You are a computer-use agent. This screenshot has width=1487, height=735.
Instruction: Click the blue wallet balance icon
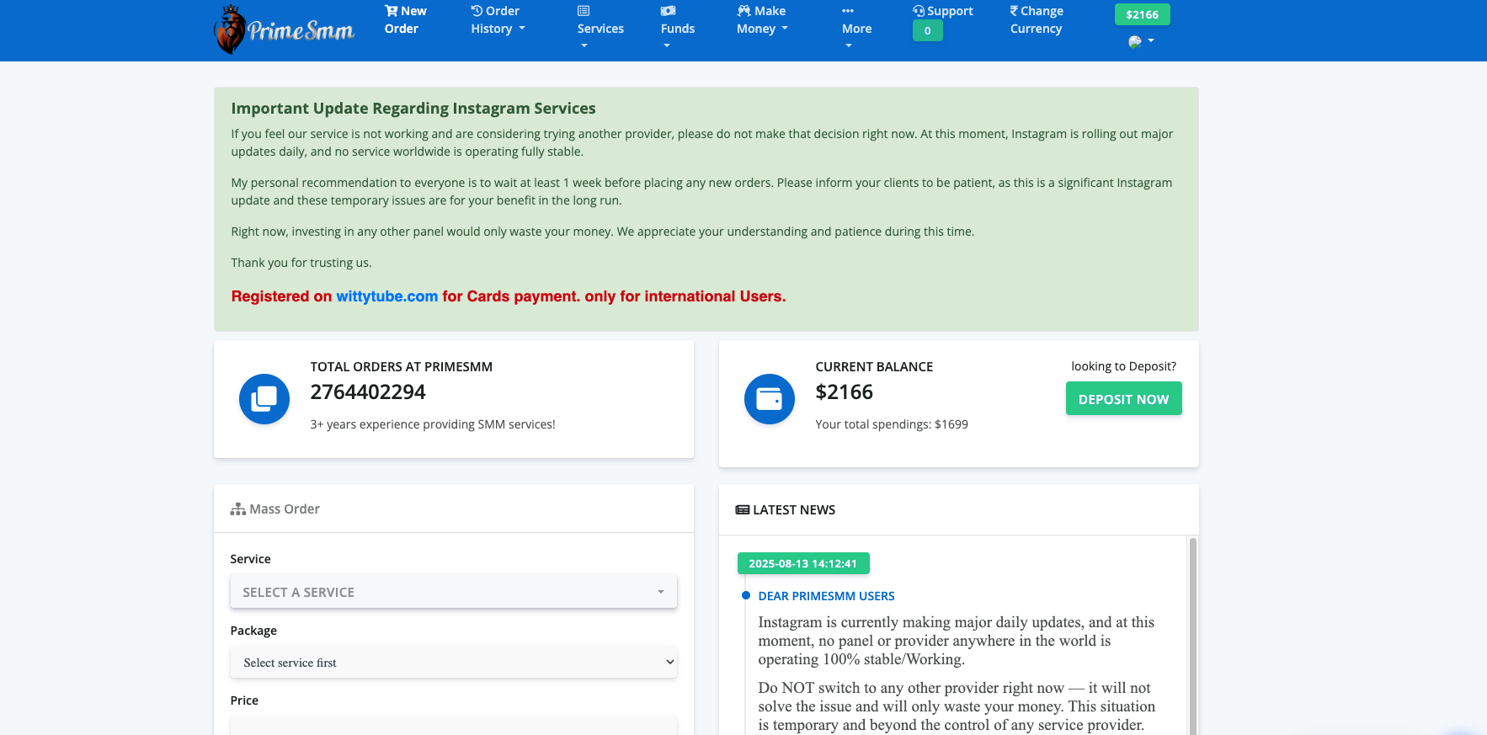[769, 399]
